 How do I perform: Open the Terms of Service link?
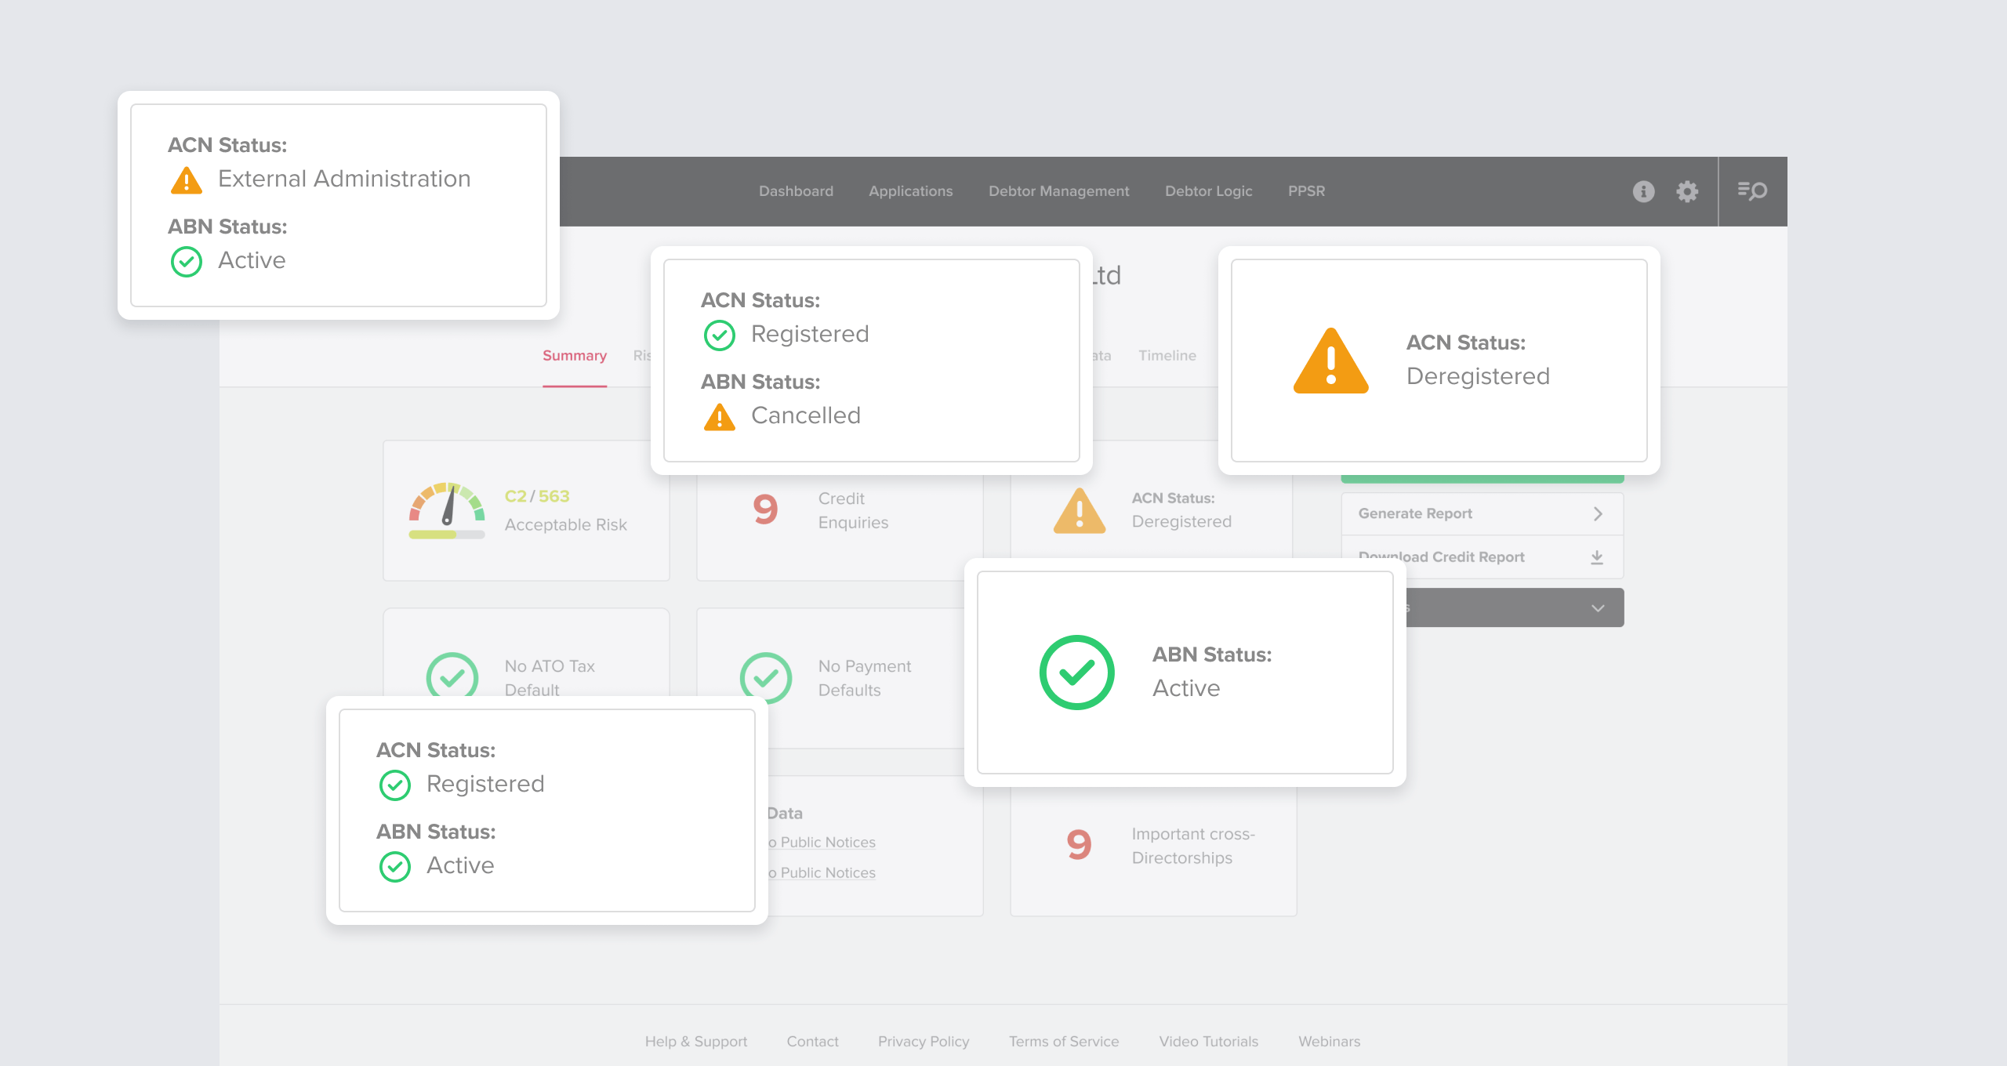coord(1063,1041)
